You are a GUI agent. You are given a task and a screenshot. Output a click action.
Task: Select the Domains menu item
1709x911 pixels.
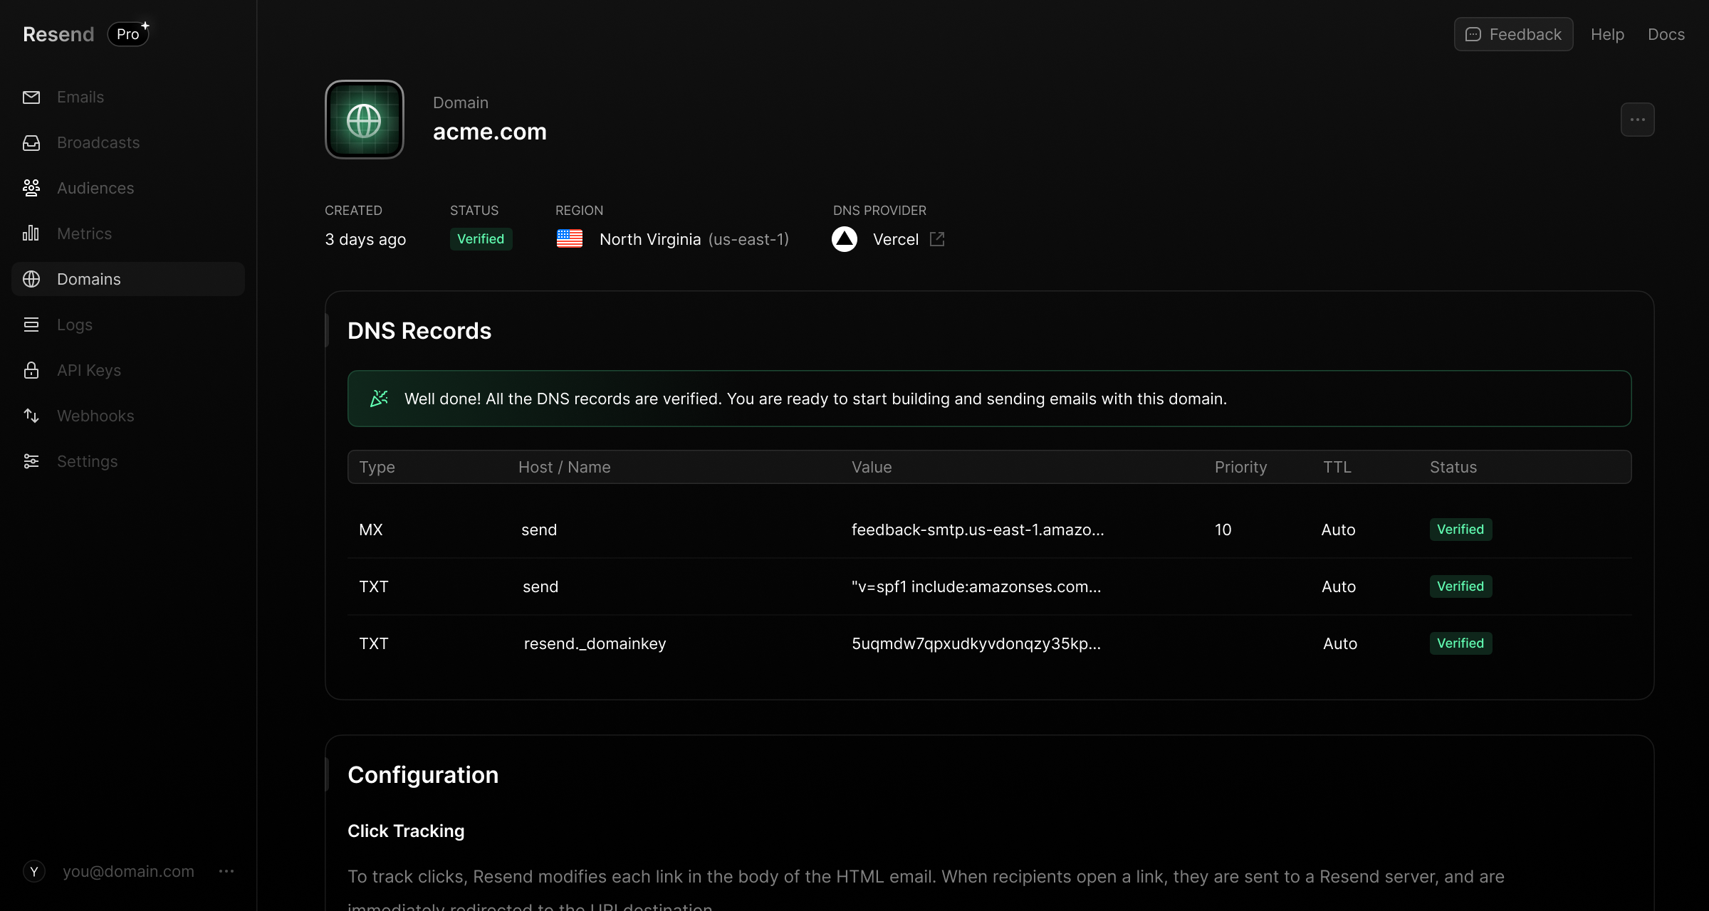(88, 278)
